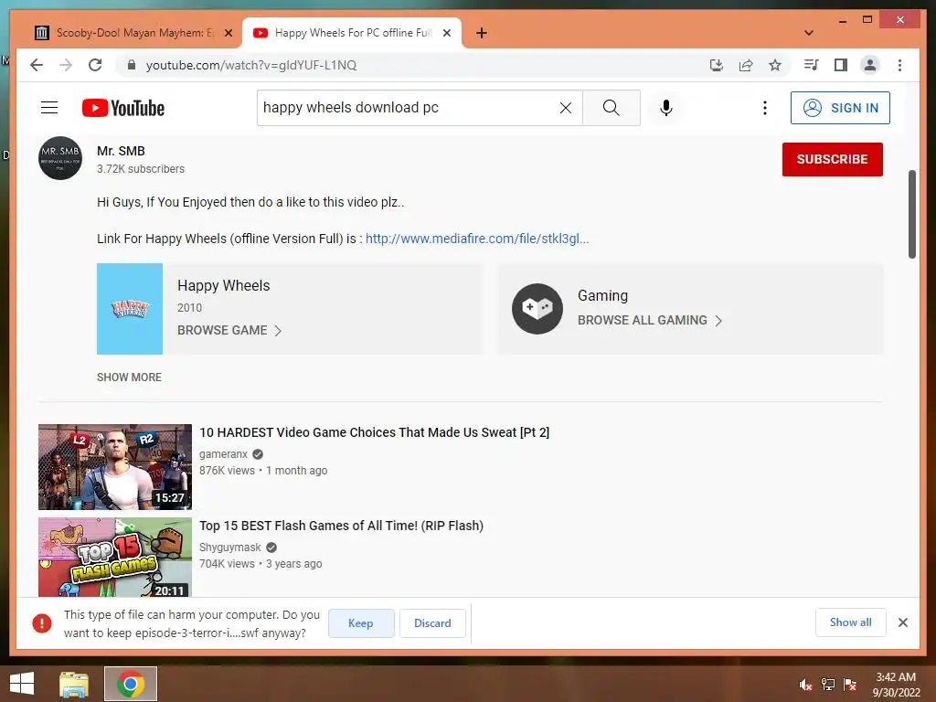Click Show all downloads button
Screen dimensions: 936x702
pyautogui.click(x=851, y=622)
